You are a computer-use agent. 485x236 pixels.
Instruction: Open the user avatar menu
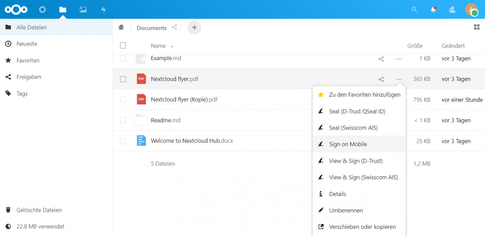471,9
